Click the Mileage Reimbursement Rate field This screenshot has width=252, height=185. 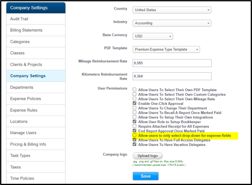pos(172,63)
